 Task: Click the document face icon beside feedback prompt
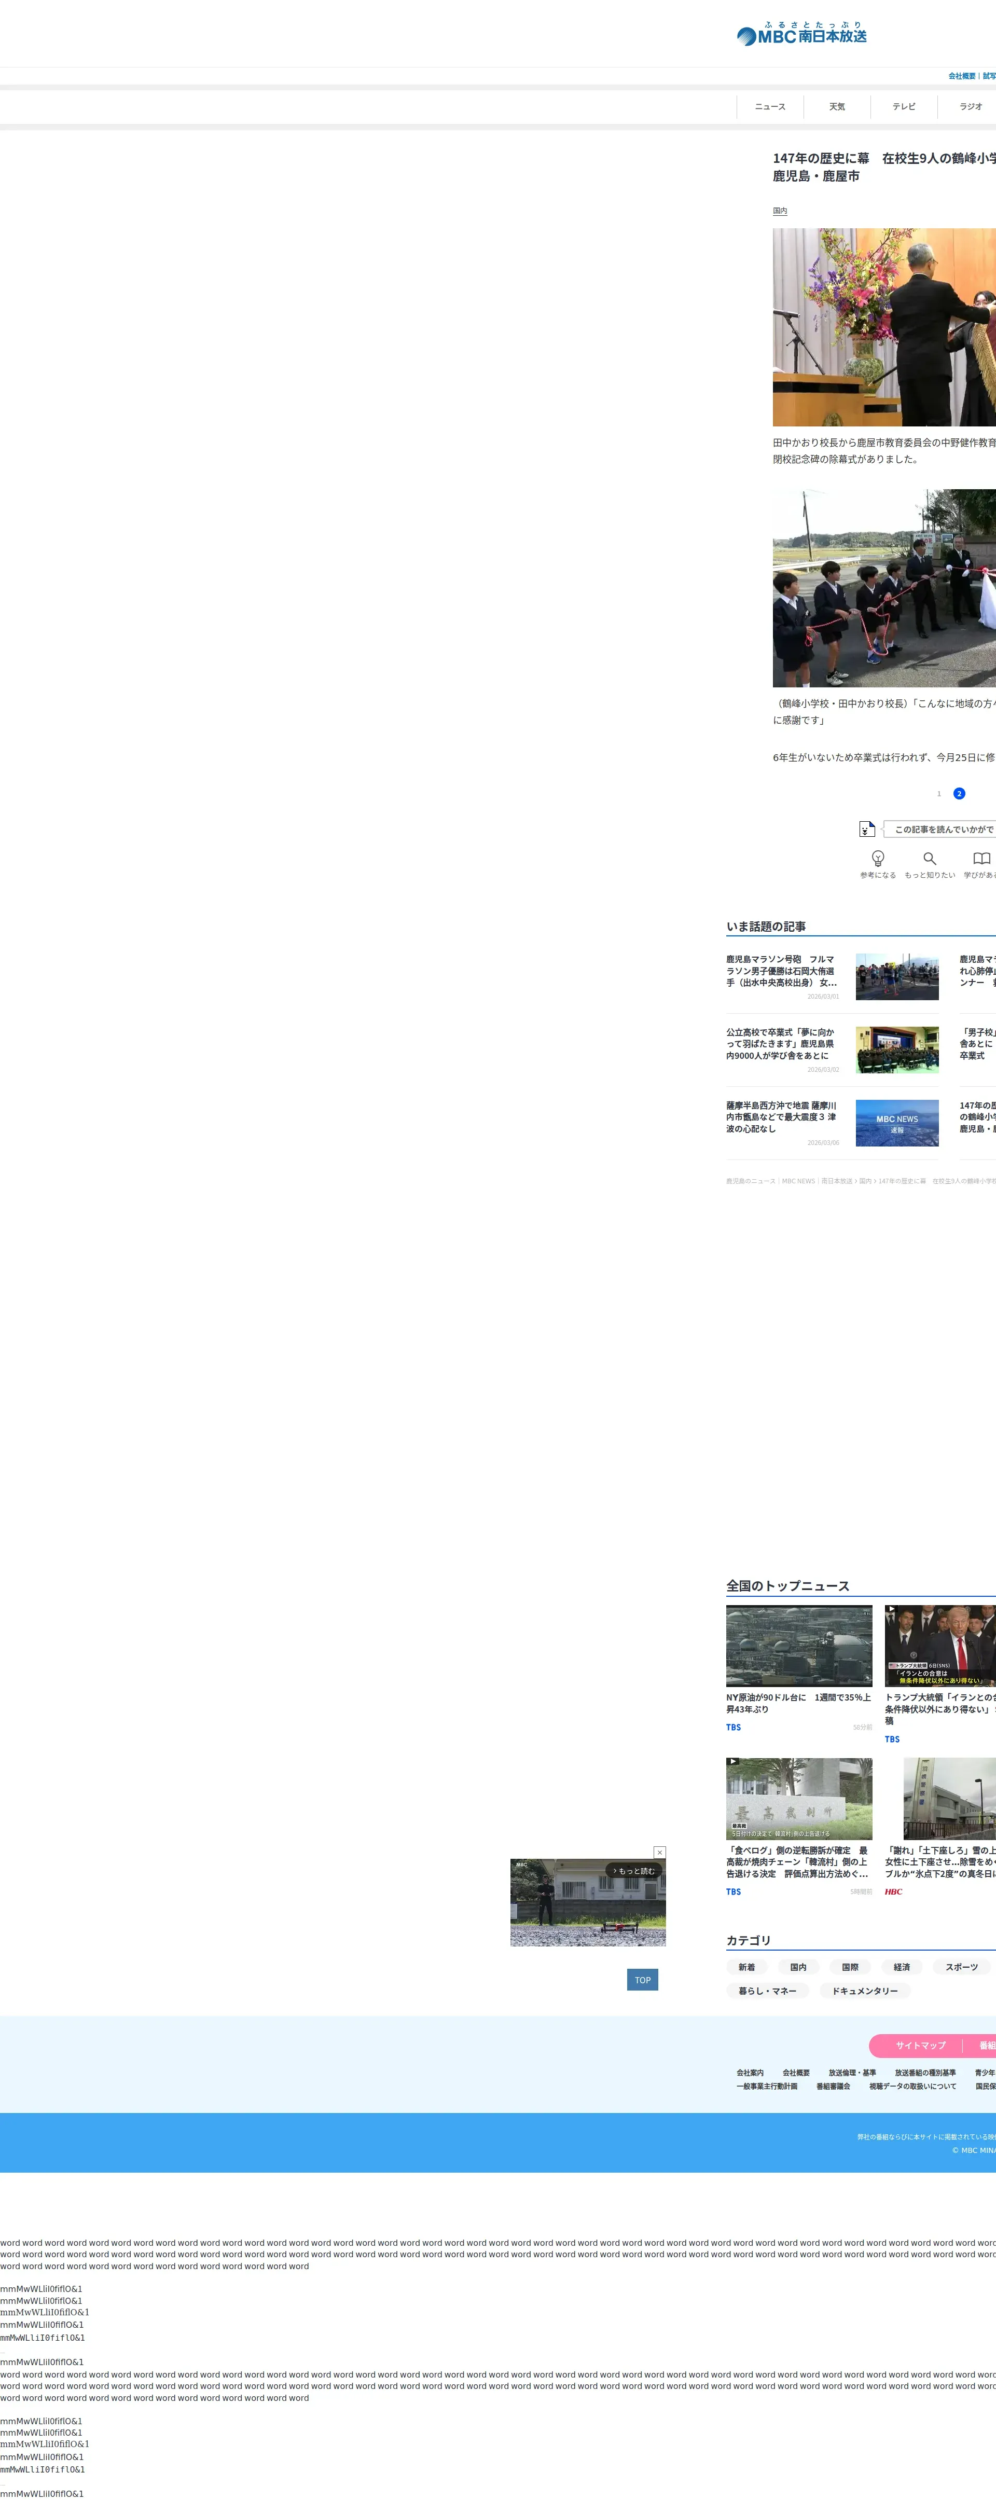coord(867,829)
